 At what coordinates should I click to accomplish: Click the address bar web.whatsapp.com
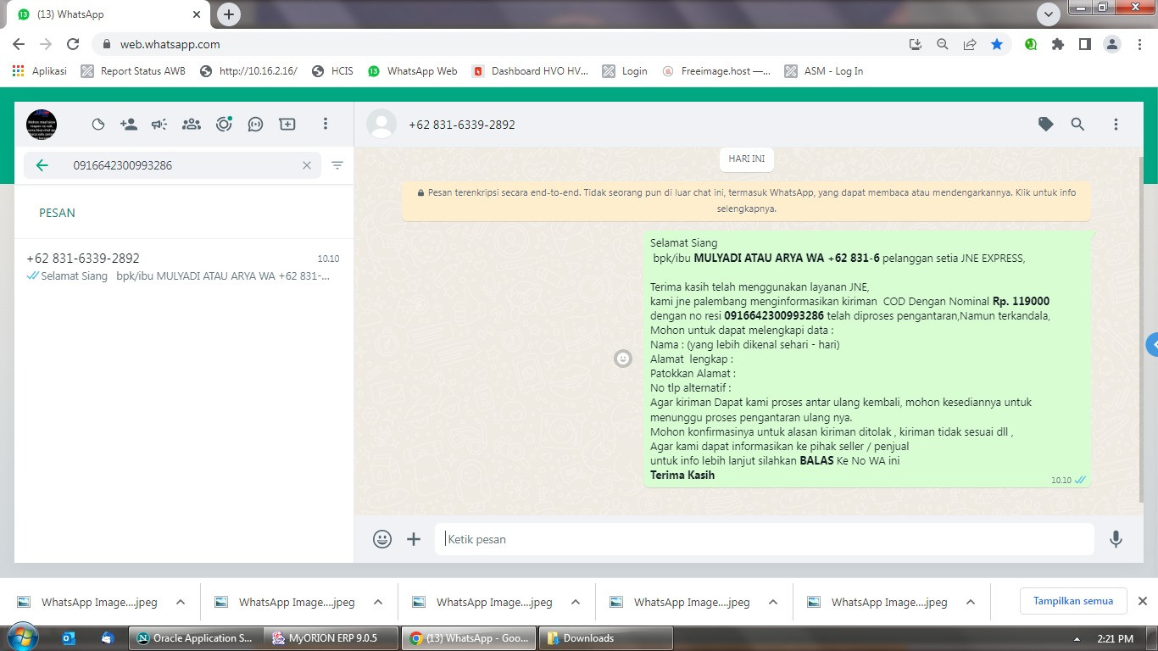[170, 44]
